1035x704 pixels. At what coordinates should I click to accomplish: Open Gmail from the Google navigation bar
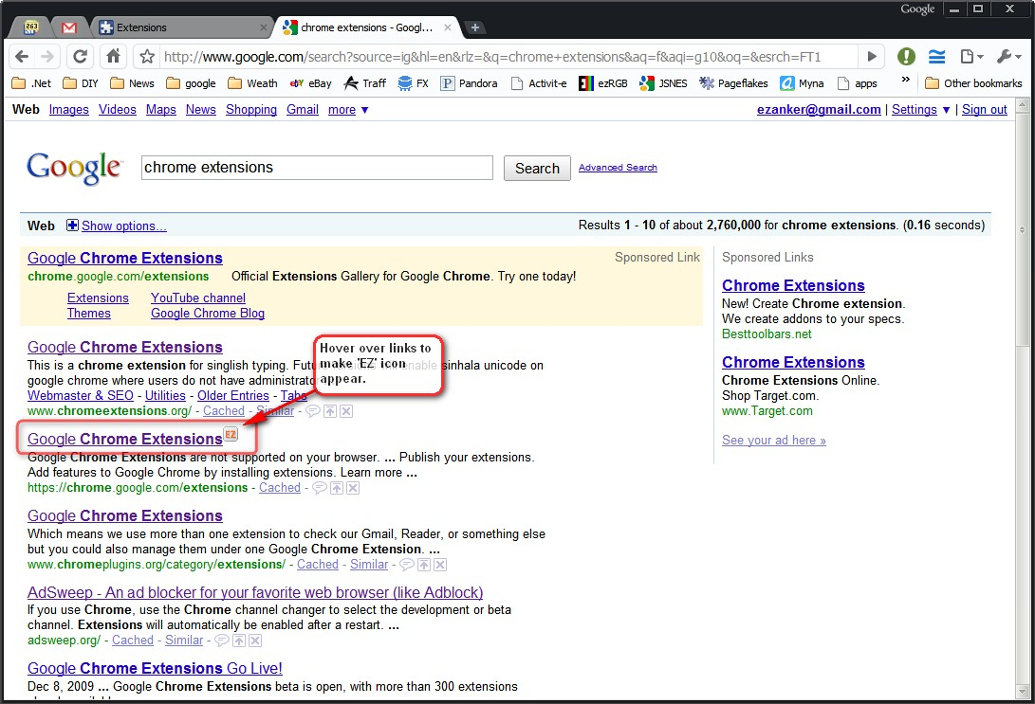[303, 109]
